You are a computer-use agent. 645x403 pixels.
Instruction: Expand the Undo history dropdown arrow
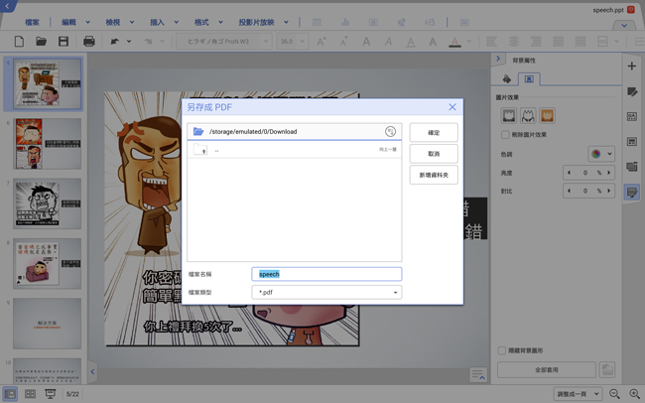click(129, 41)
